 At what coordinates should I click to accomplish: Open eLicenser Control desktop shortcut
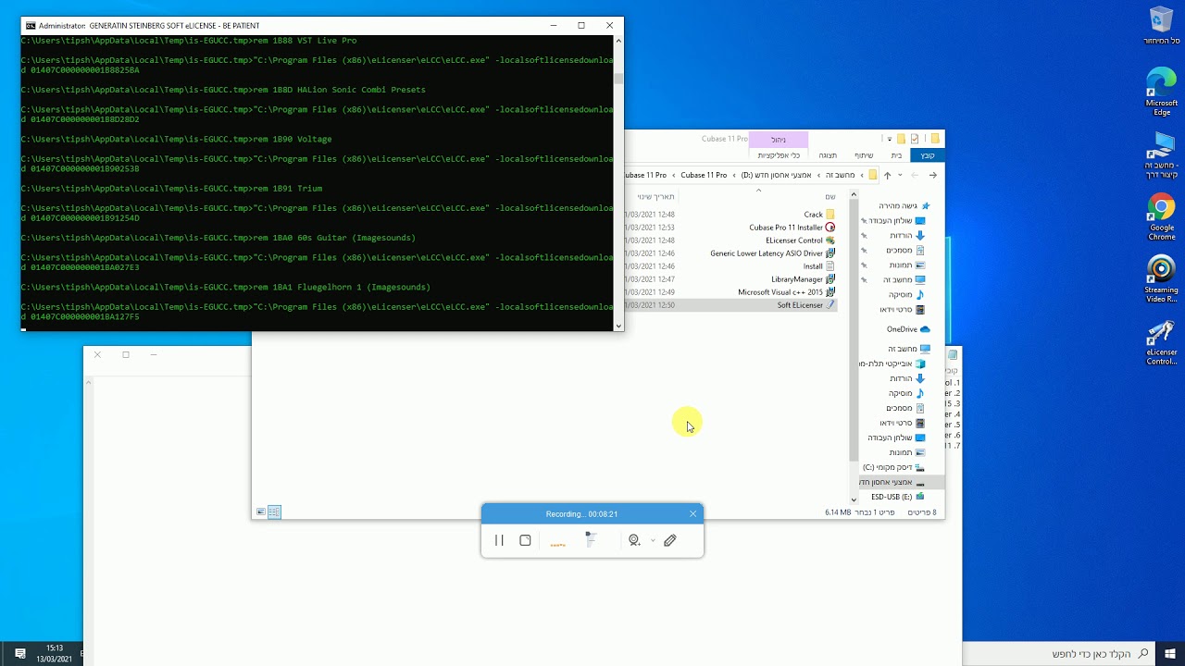click(x=1161, y=343)
